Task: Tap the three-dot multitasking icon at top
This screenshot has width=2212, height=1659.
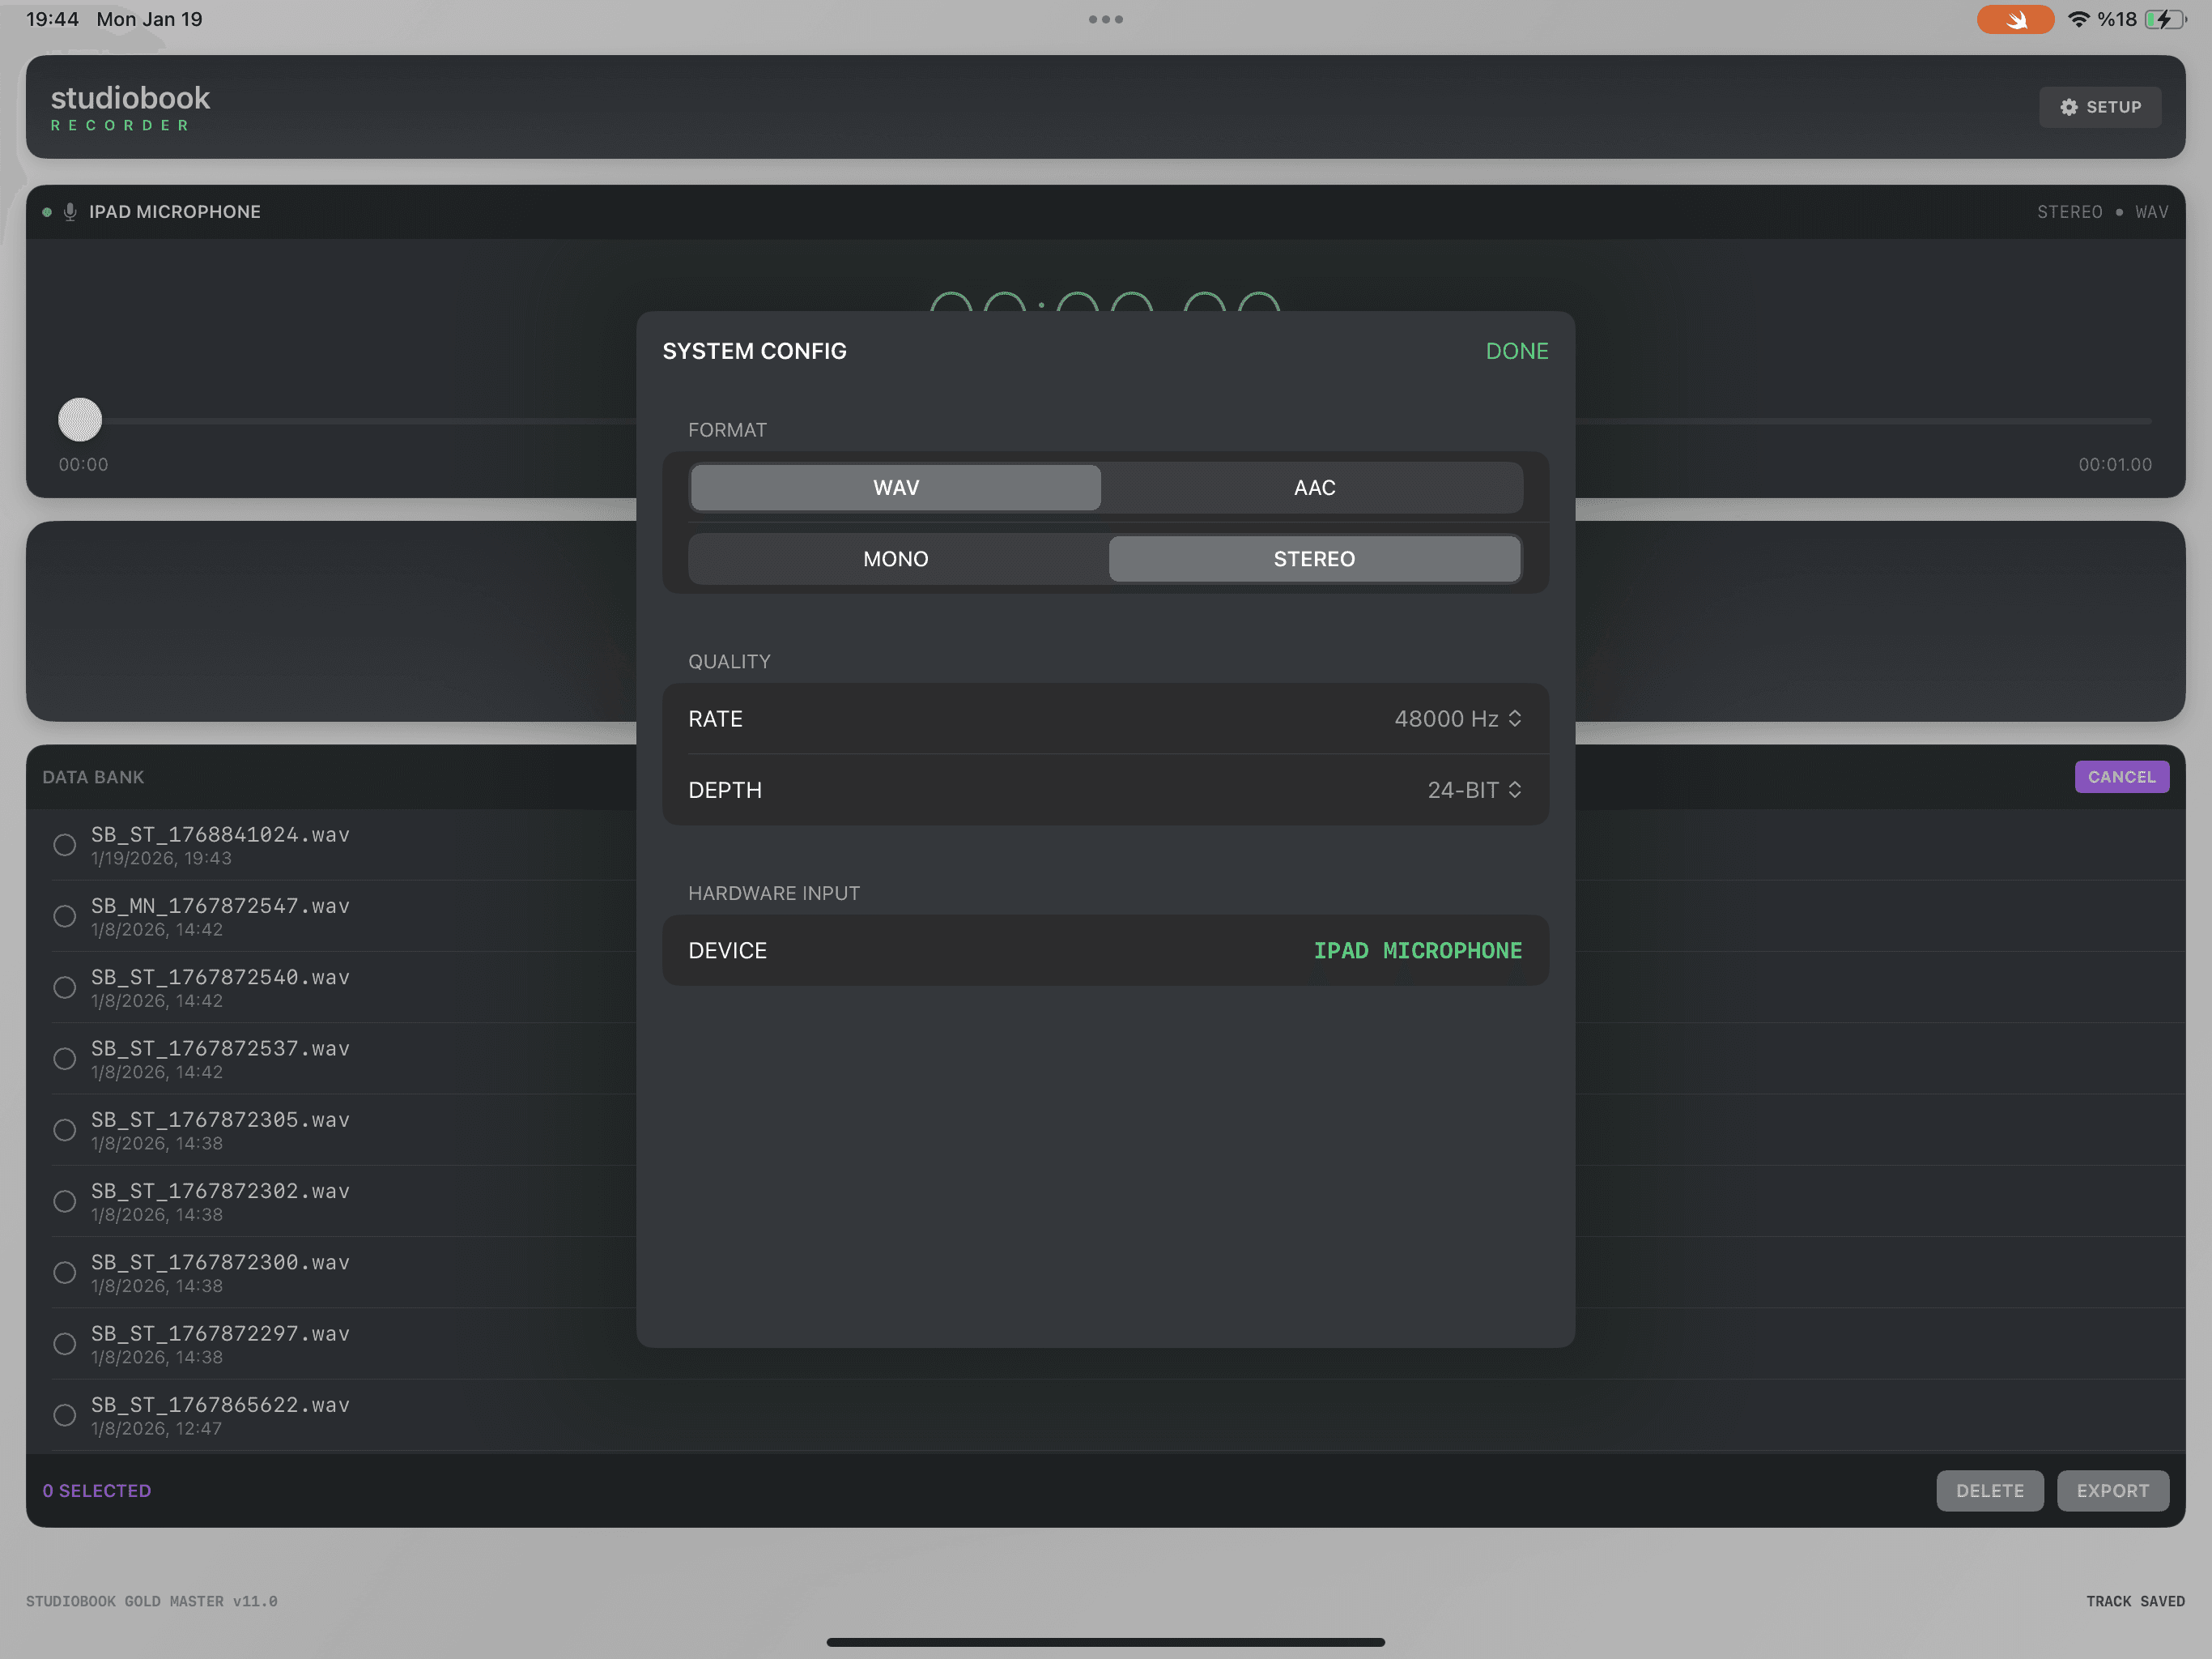Action: coord(1105,19)
